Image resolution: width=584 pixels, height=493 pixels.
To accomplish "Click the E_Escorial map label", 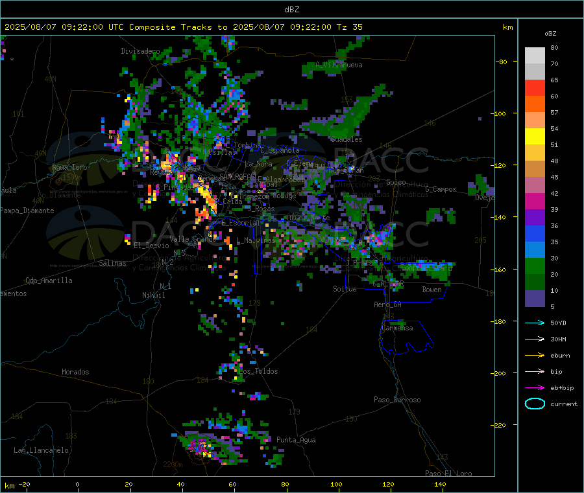I will tap(241, 223).
